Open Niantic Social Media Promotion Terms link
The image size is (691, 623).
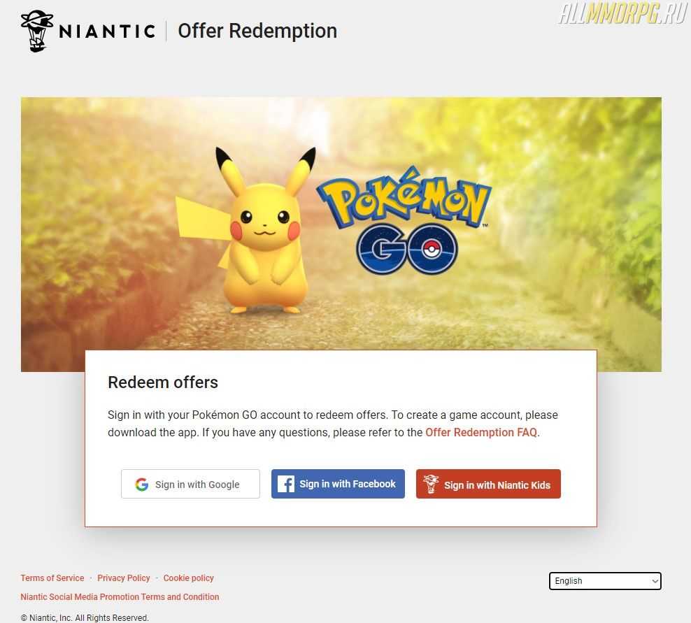pos(120,597)
